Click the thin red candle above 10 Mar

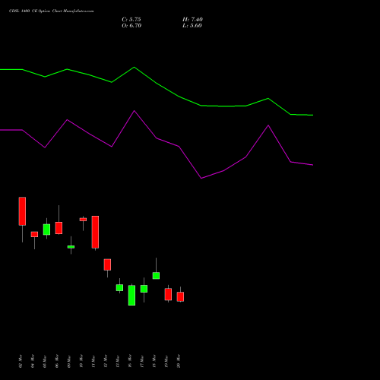[83, 220]
